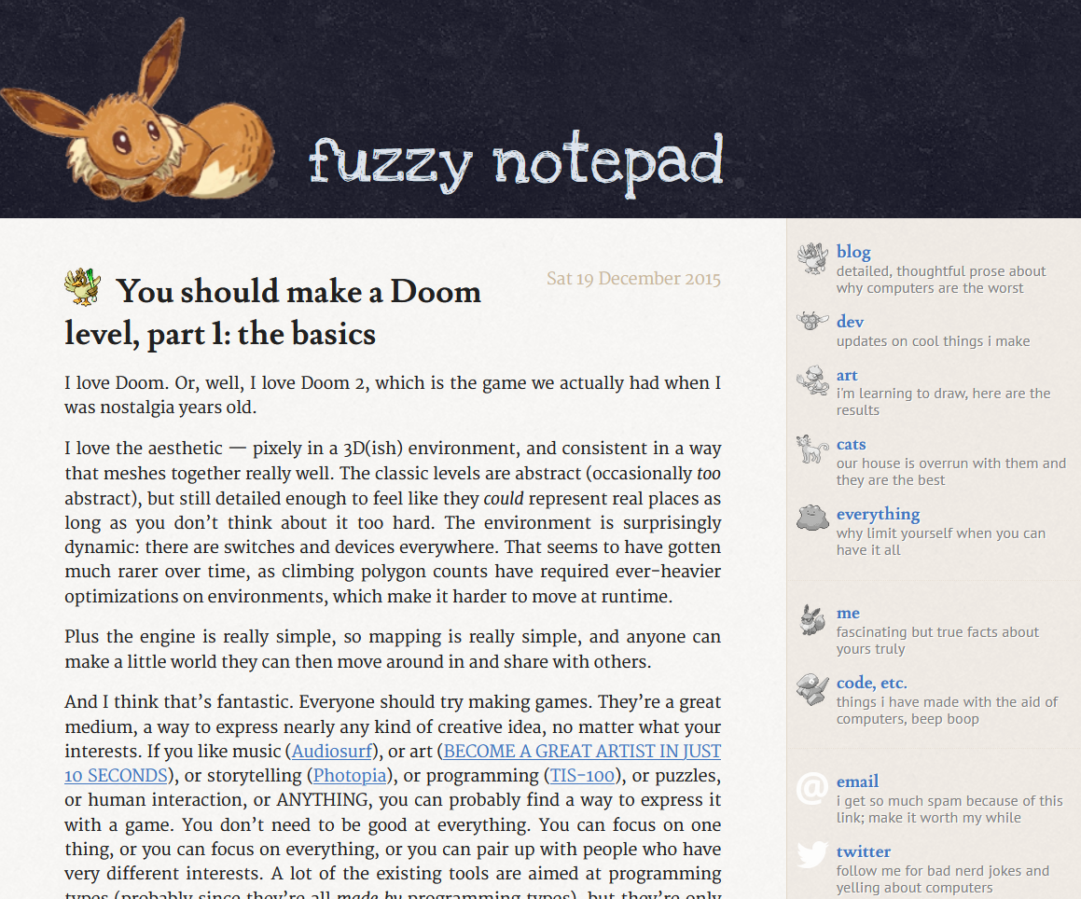The image size is (1081, 899).
Task: Click the blog category Pokémon icon
Action: [812, 258]
